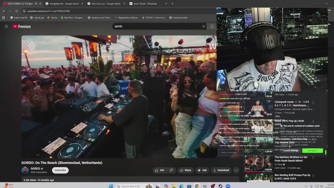This screenshot has width=334, height=188.
Task: Open the YouTube hamburger guide menu
Action: coord(6,26)
